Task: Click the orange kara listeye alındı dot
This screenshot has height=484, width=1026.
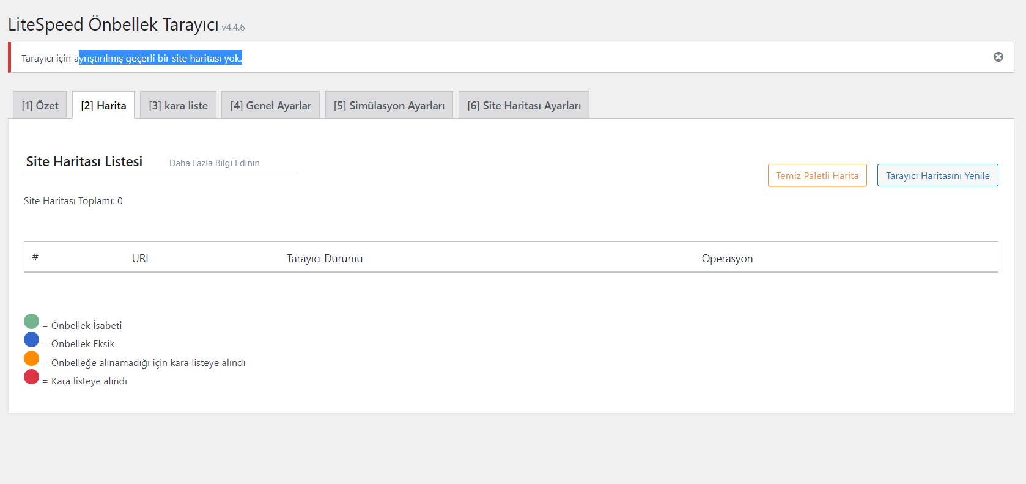Action: 31,359
